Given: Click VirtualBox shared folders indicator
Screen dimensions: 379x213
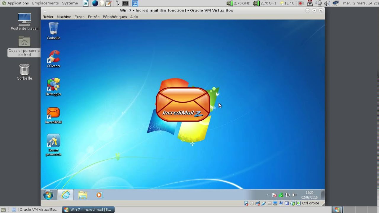Looking at the screenshot, I should pyautogui.click(x=269, y=203).
